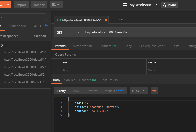Open history entry localhost:8000/article/
Screen dimensions: 196x132
24,82
